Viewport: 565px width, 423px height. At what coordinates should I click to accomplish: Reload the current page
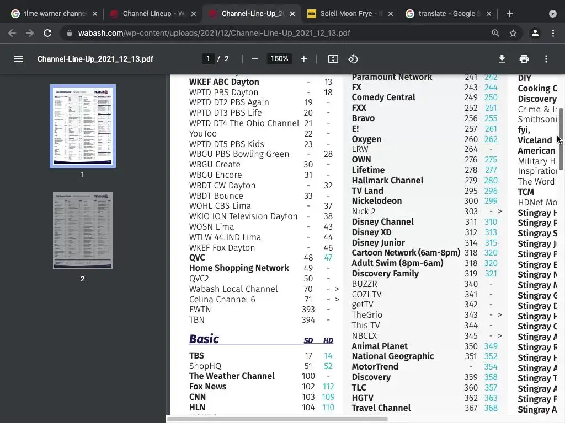[x=47, y=33]
